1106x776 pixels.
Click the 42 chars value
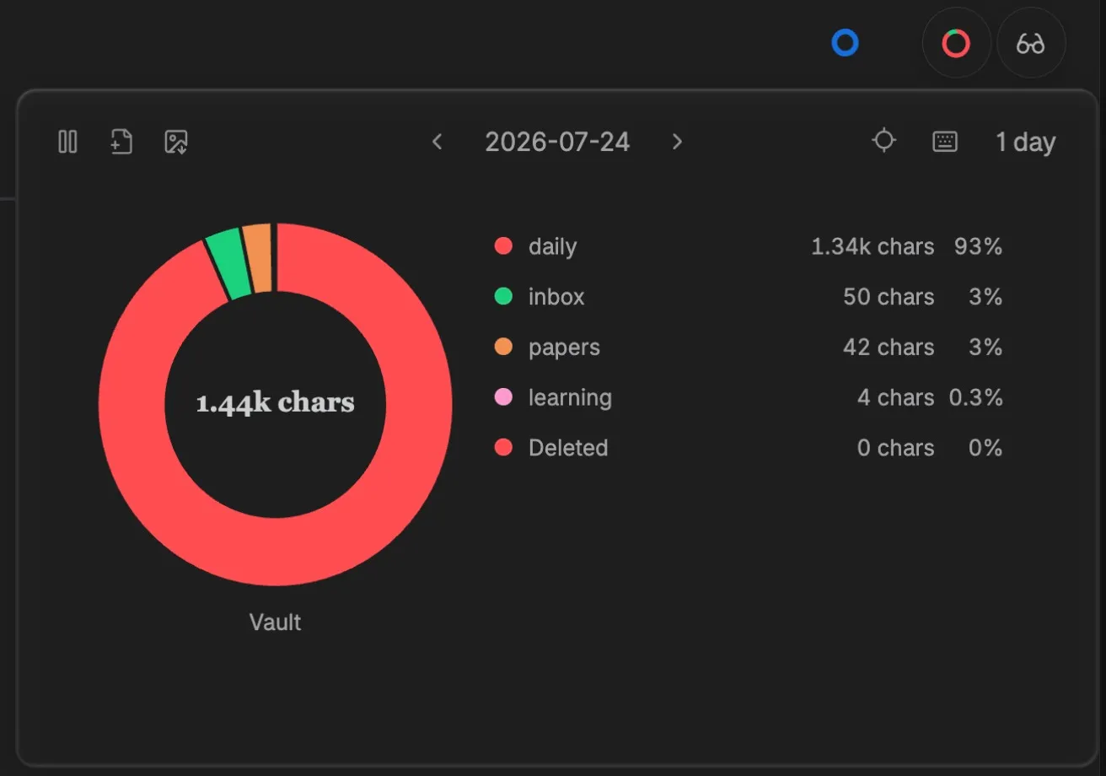(889, 348)
